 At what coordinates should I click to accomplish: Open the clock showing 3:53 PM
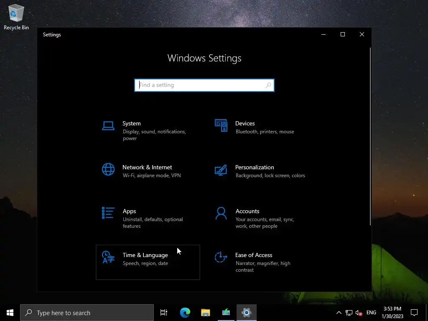coord(392,313)
